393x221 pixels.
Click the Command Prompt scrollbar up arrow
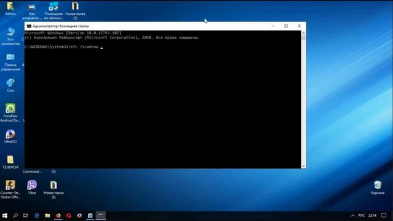[303, 33]
